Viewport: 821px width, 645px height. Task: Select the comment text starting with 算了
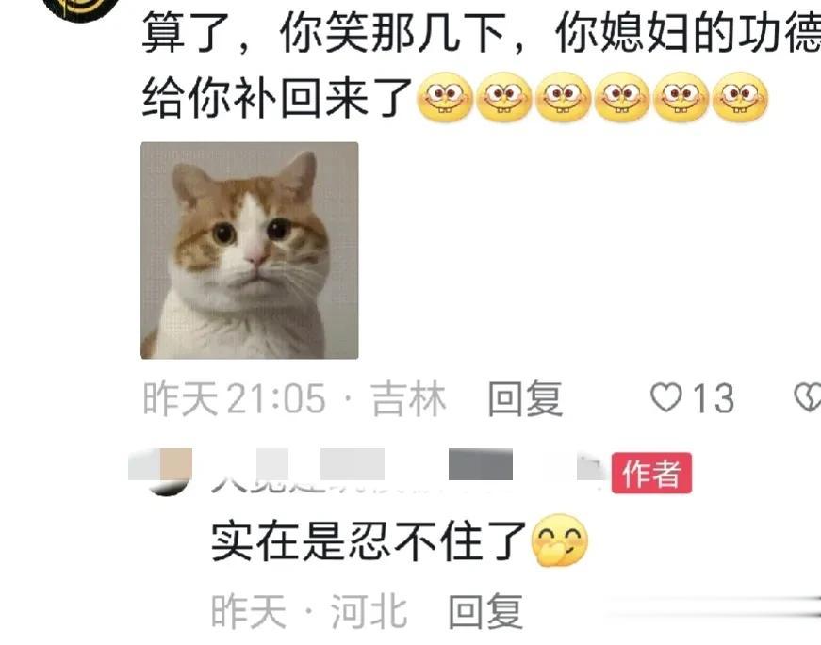481,34
